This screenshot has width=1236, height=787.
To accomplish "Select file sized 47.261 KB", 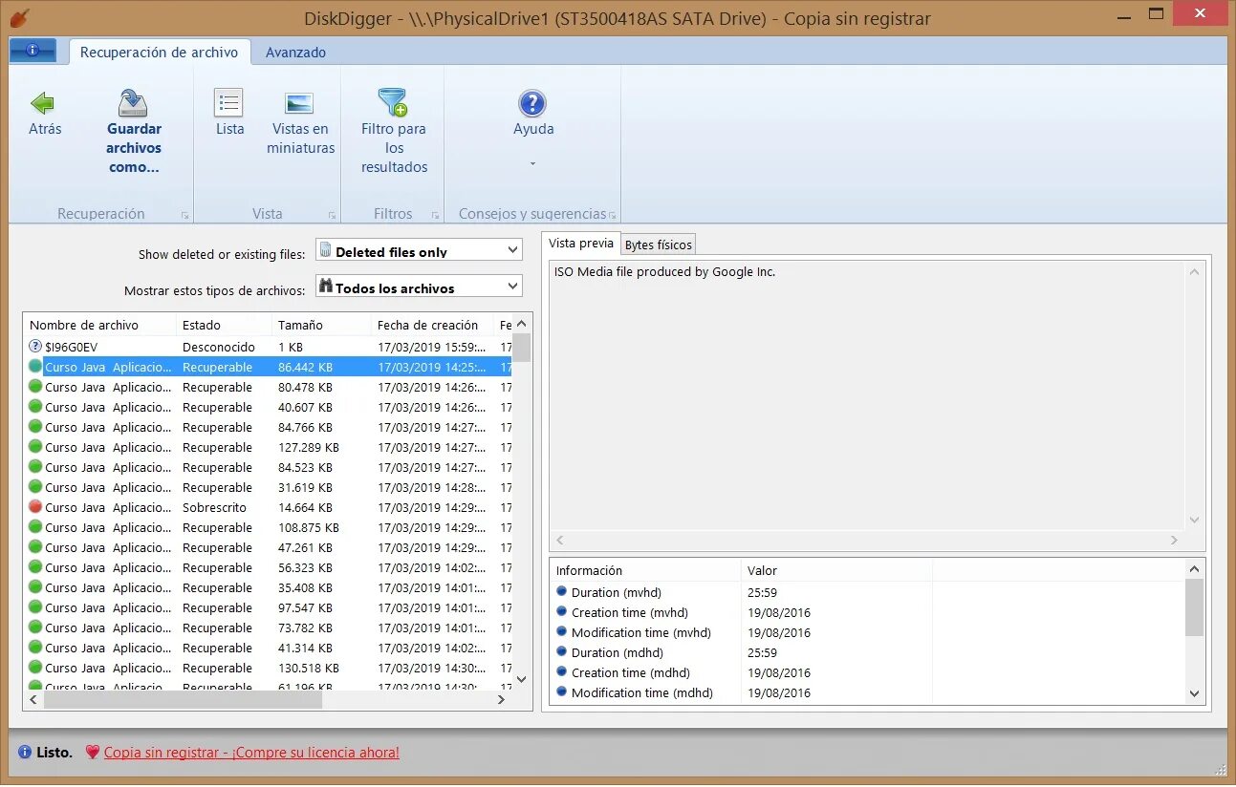I will pos(269,547).
